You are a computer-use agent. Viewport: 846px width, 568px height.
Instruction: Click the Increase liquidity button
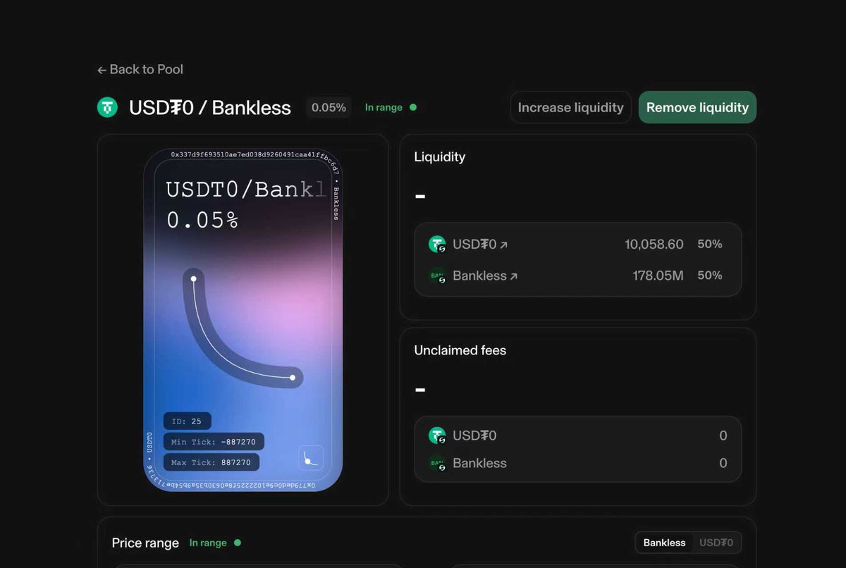(570, 107)
